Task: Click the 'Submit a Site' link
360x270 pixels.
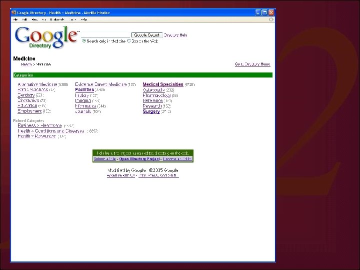Action: (104, 159)
